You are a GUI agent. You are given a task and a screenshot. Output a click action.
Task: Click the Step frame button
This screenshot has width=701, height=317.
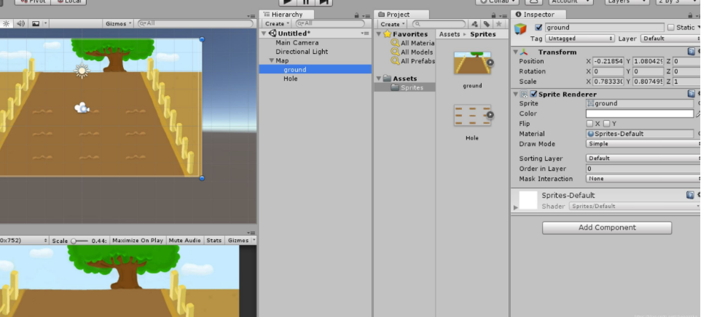324,1
